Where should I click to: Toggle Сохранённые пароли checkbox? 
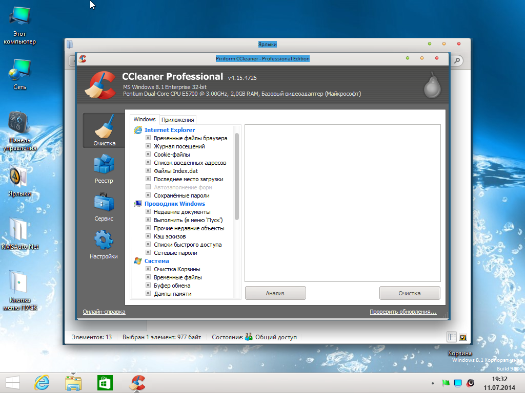coord(148,195)
